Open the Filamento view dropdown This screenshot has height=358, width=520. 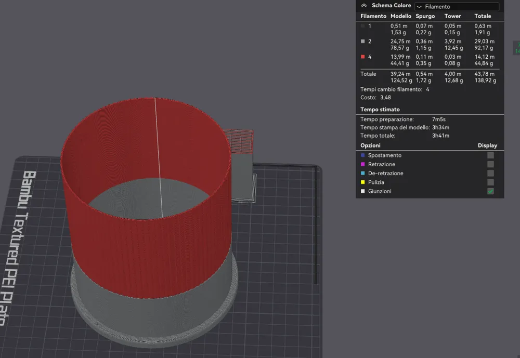[x=457, y=6]
